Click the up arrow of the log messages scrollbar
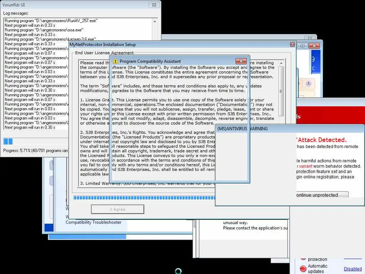The width and height of the screenshot is (365, 274). (x=155, y=21)
